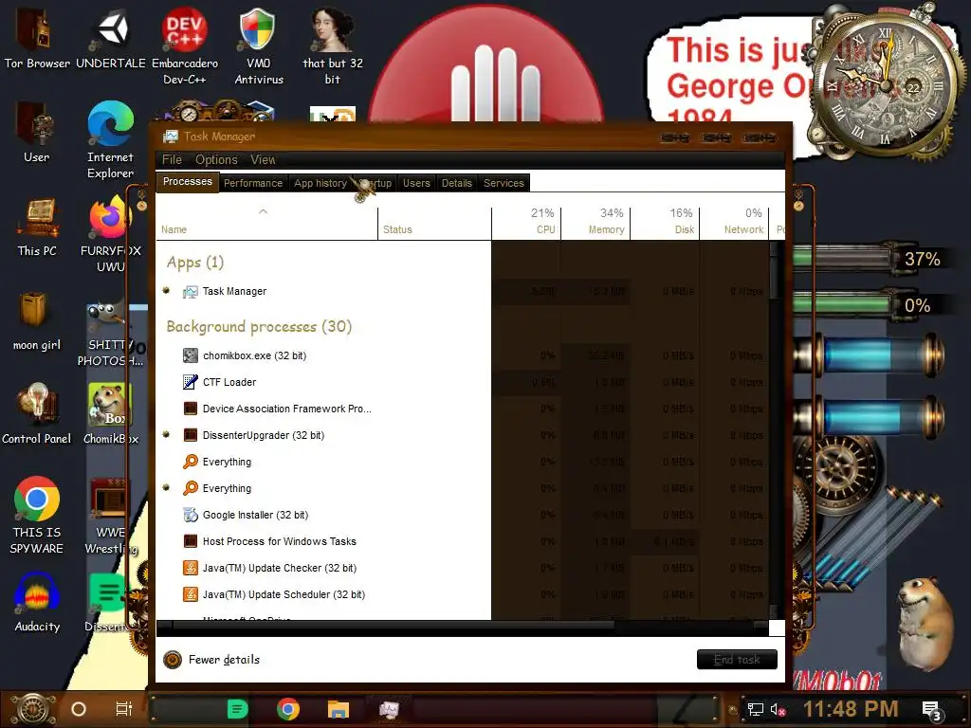The width and height of the screenshot is (971, 728).
Task: Open the Options menu
Action: point(216,159)
